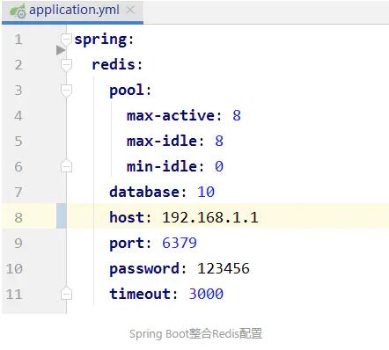Image resolution: width=389 pixels, height=350 pixels.
Task: Click the blue change marker beside line 8
Action: click(62, 215)
